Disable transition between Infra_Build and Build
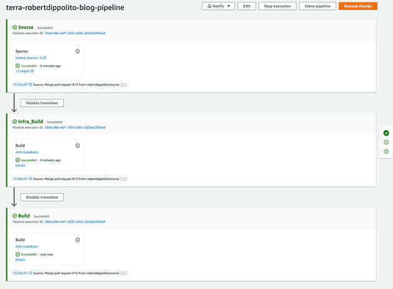 click(42, 197)
